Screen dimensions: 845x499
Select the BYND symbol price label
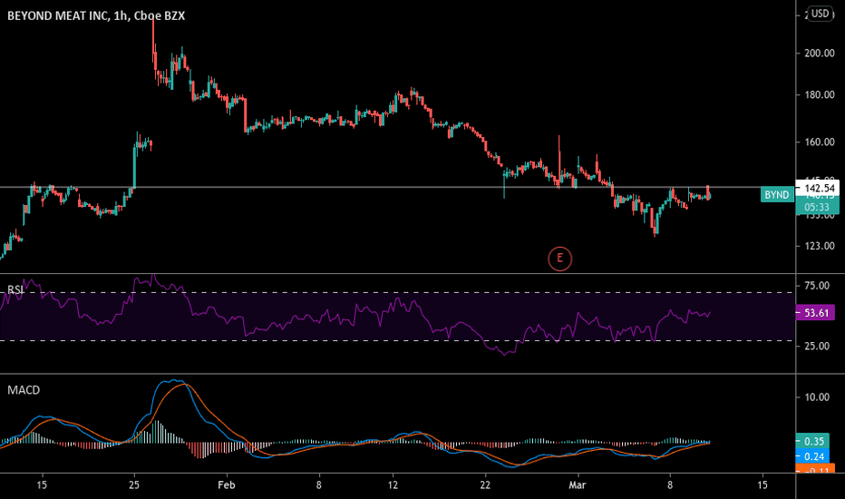point(777,195)
